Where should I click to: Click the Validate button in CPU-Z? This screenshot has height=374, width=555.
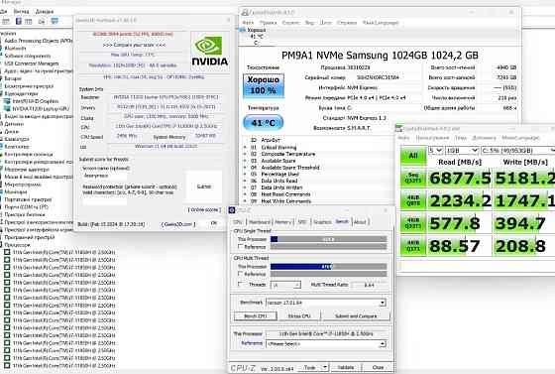346,367
